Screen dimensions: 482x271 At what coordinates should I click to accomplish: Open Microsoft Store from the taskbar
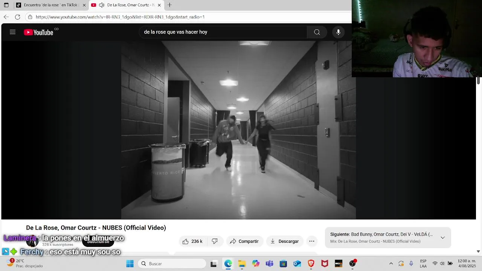pos(283,264)
